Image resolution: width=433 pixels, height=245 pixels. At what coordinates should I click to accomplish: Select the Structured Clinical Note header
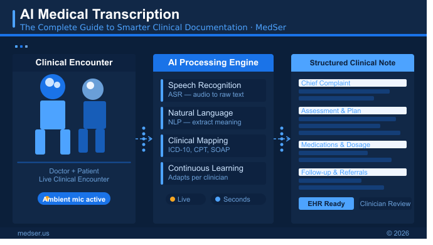point(353,63)
